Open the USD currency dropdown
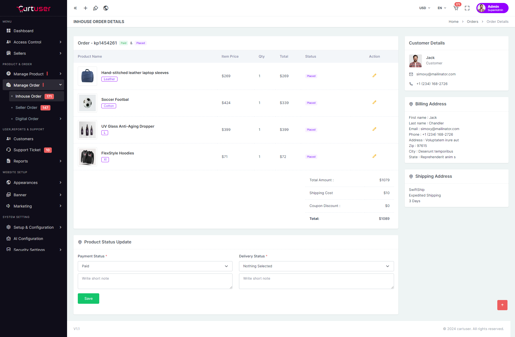Screen dimensions: 515x337 coord(425,8)
